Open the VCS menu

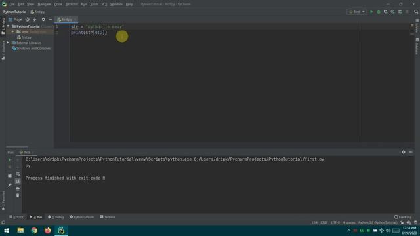coord(104,5)
